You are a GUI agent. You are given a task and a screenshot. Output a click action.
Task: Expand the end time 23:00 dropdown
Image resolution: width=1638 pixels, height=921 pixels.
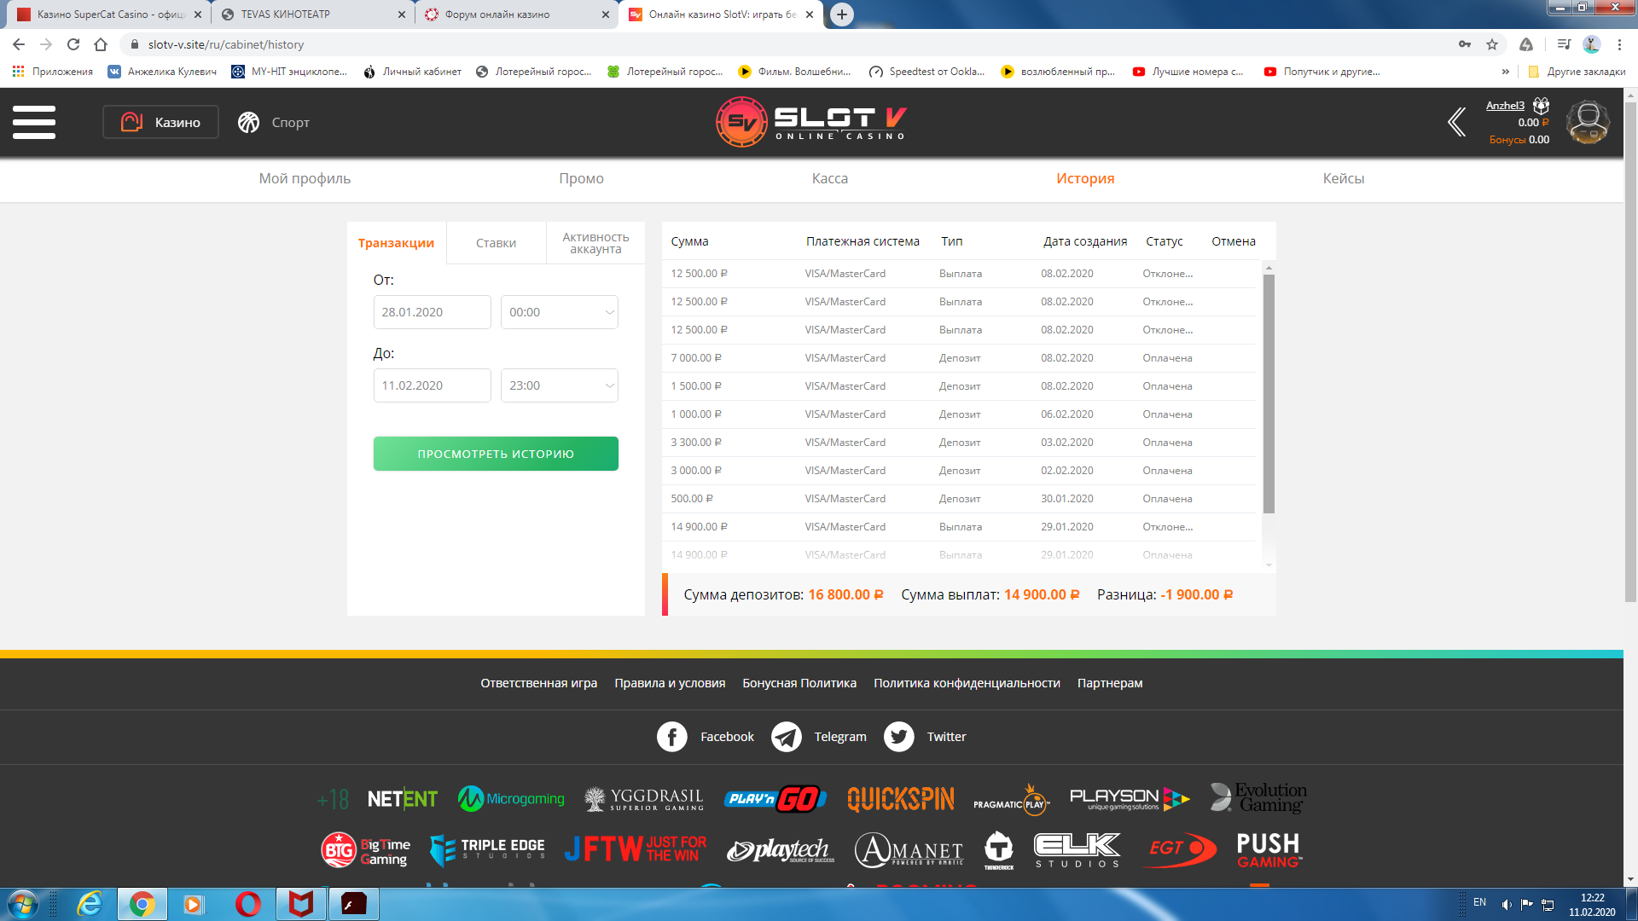click(559, 385)
